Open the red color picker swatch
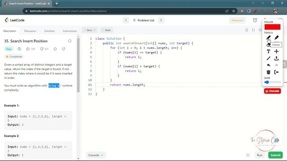287x161 pixels. (x=272, y=27)
